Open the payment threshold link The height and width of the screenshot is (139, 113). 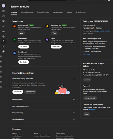click(x=103, y=31)
